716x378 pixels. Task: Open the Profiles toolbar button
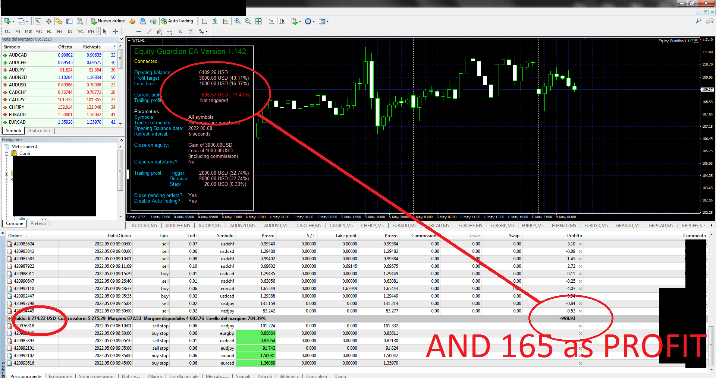(22, 21)
